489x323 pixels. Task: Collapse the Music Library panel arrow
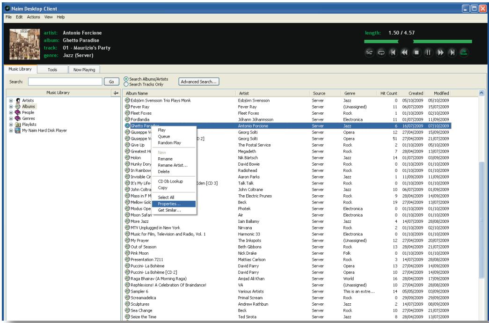[116, 93]
